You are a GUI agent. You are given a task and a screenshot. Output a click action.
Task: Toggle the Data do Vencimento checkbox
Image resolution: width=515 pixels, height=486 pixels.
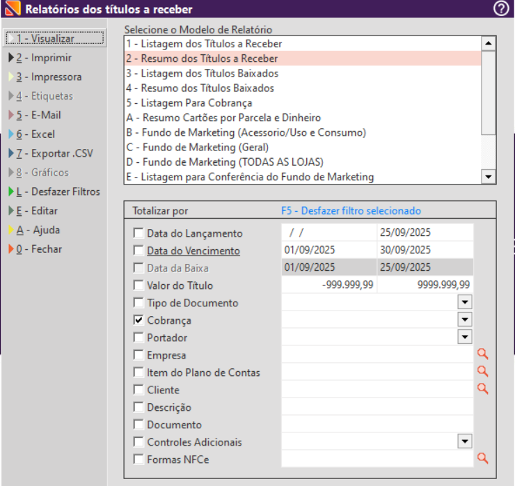pyautogui.click(x=138, y=251)
